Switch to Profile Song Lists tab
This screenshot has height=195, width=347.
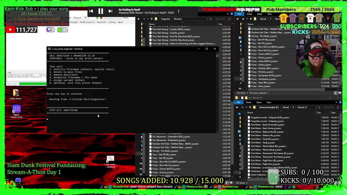click(87, 22)
